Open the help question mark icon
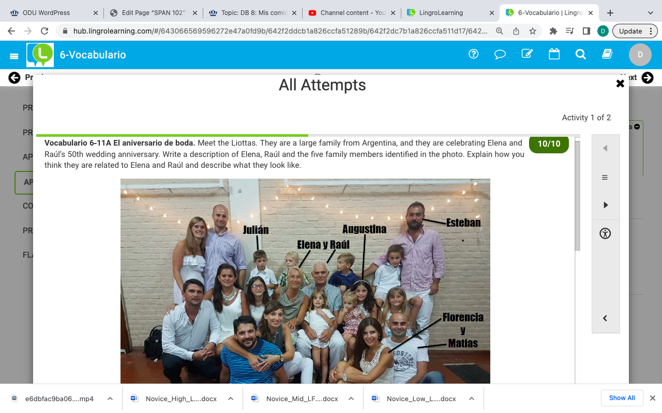662x413 pixels. click(x=473, y=54)
